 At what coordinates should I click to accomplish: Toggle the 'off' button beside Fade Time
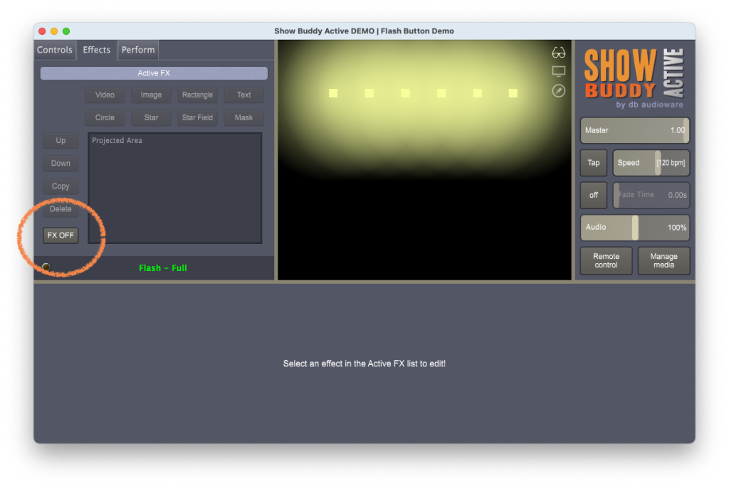point(593,195)
